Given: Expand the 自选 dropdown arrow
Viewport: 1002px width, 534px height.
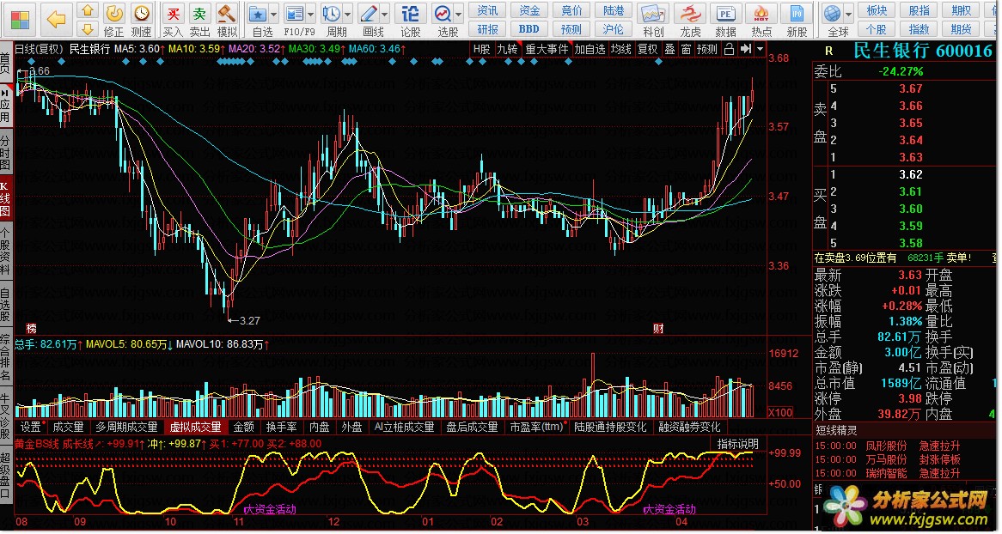Looking at the screenshot, I should tap(273, 14).
